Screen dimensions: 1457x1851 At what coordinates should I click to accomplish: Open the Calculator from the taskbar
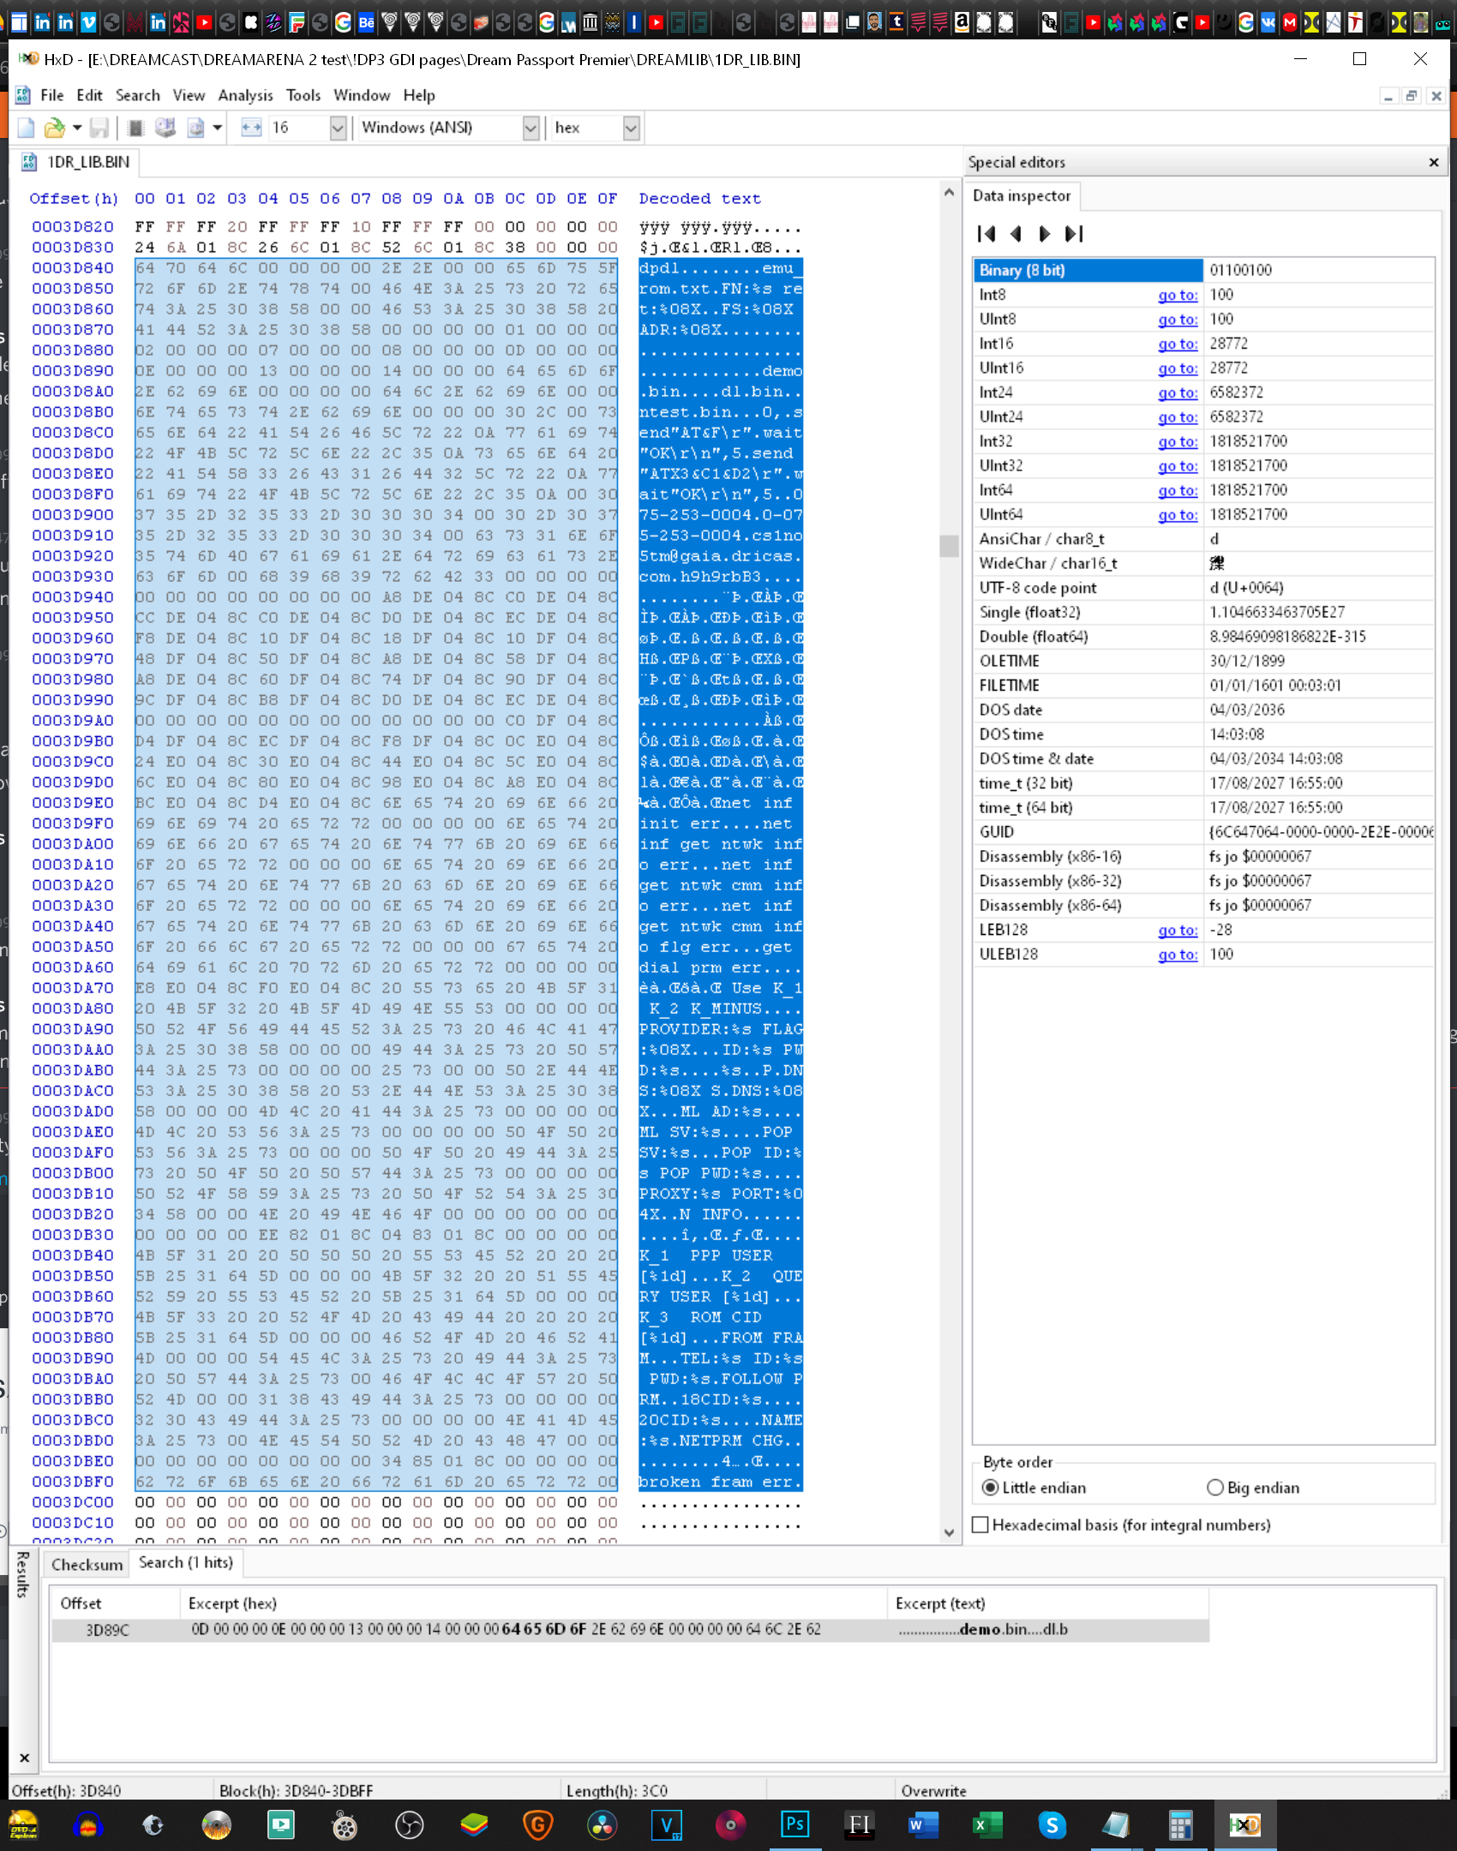[1180, 1825]
